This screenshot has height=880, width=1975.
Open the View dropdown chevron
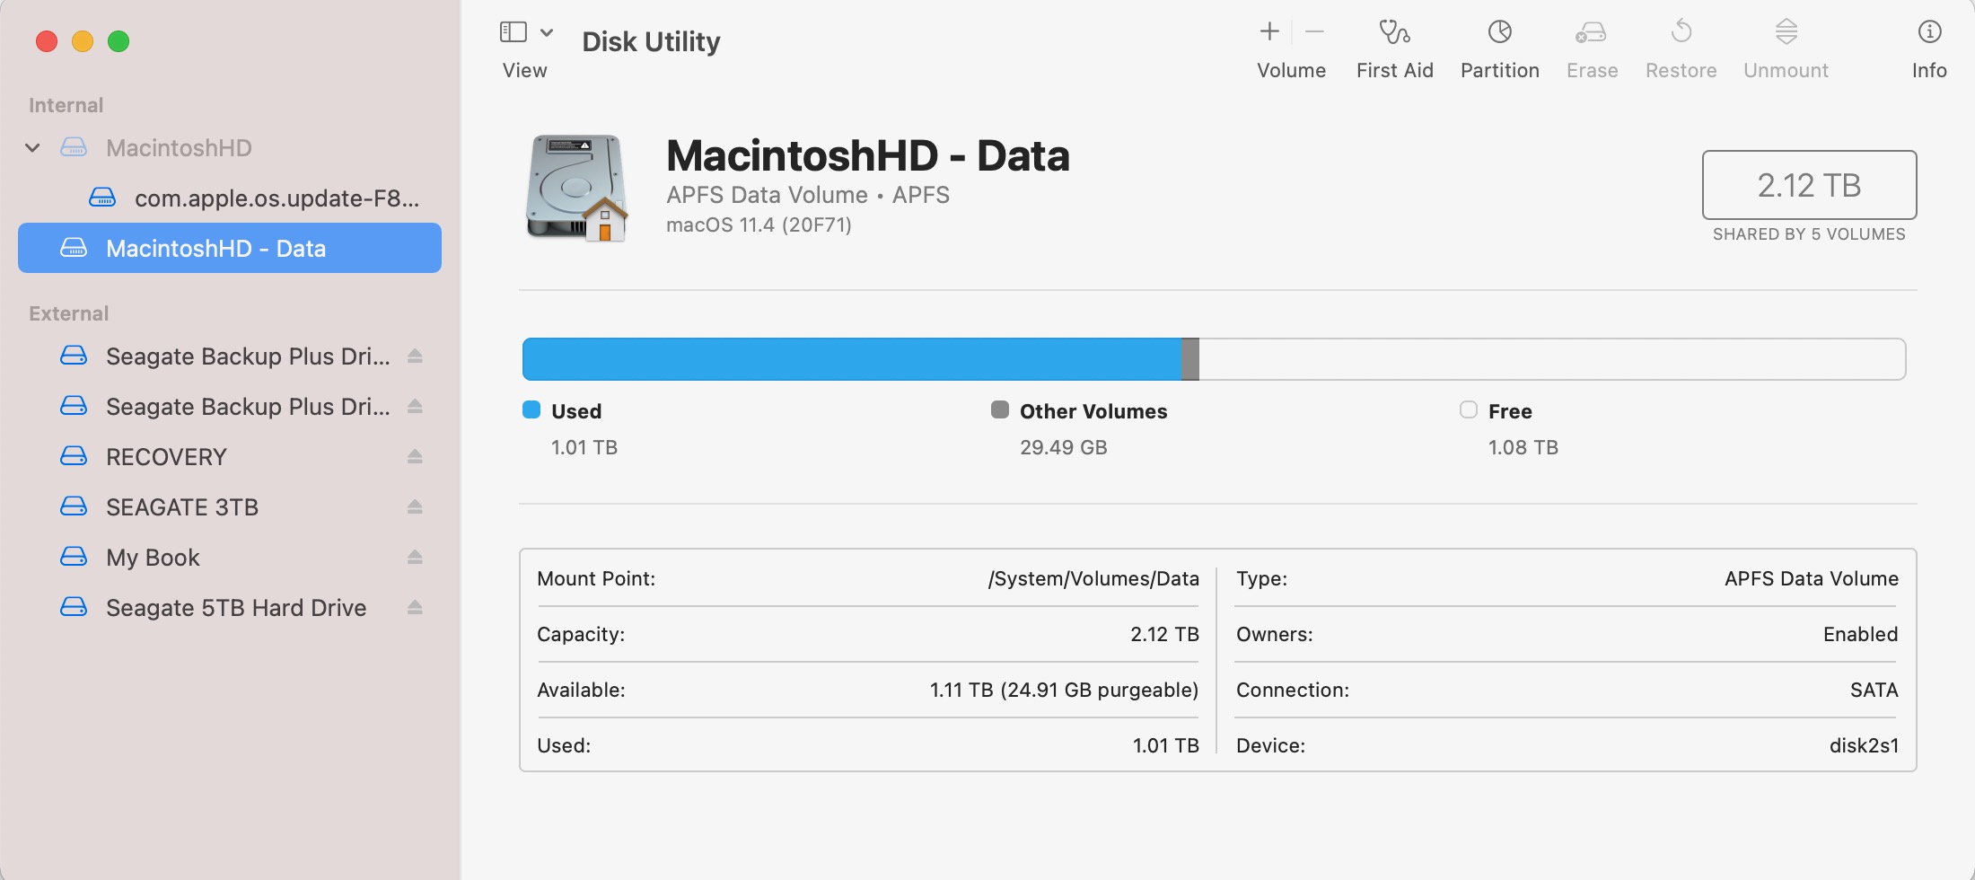(547, 32)
